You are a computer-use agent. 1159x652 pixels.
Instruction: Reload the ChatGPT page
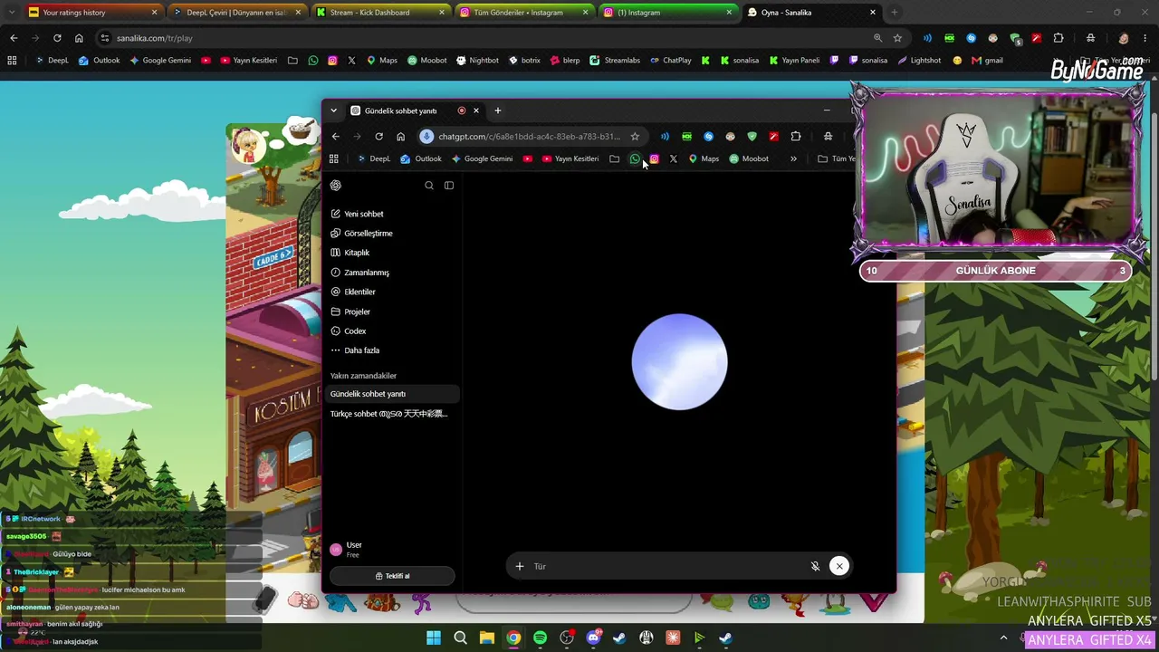(378, 137)
